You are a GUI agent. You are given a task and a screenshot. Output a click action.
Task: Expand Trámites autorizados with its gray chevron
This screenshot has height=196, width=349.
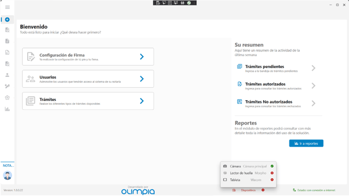314,86
